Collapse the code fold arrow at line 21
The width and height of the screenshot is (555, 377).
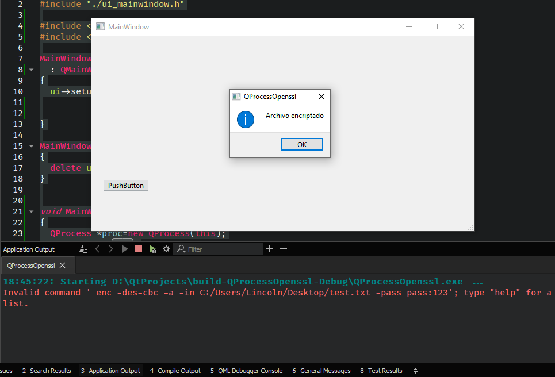tap(31, 211)
